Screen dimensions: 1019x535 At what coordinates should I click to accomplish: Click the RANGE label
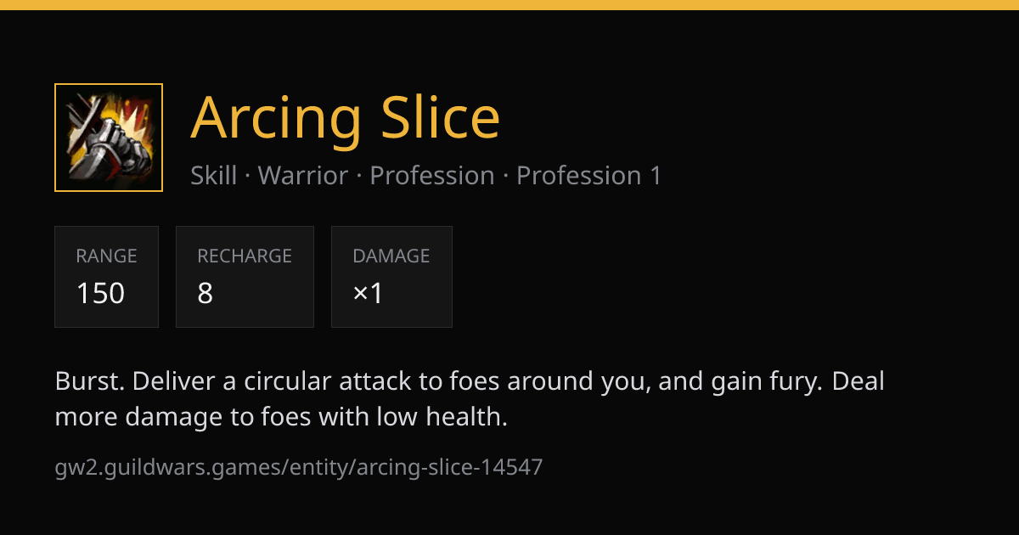coord(106,256)
